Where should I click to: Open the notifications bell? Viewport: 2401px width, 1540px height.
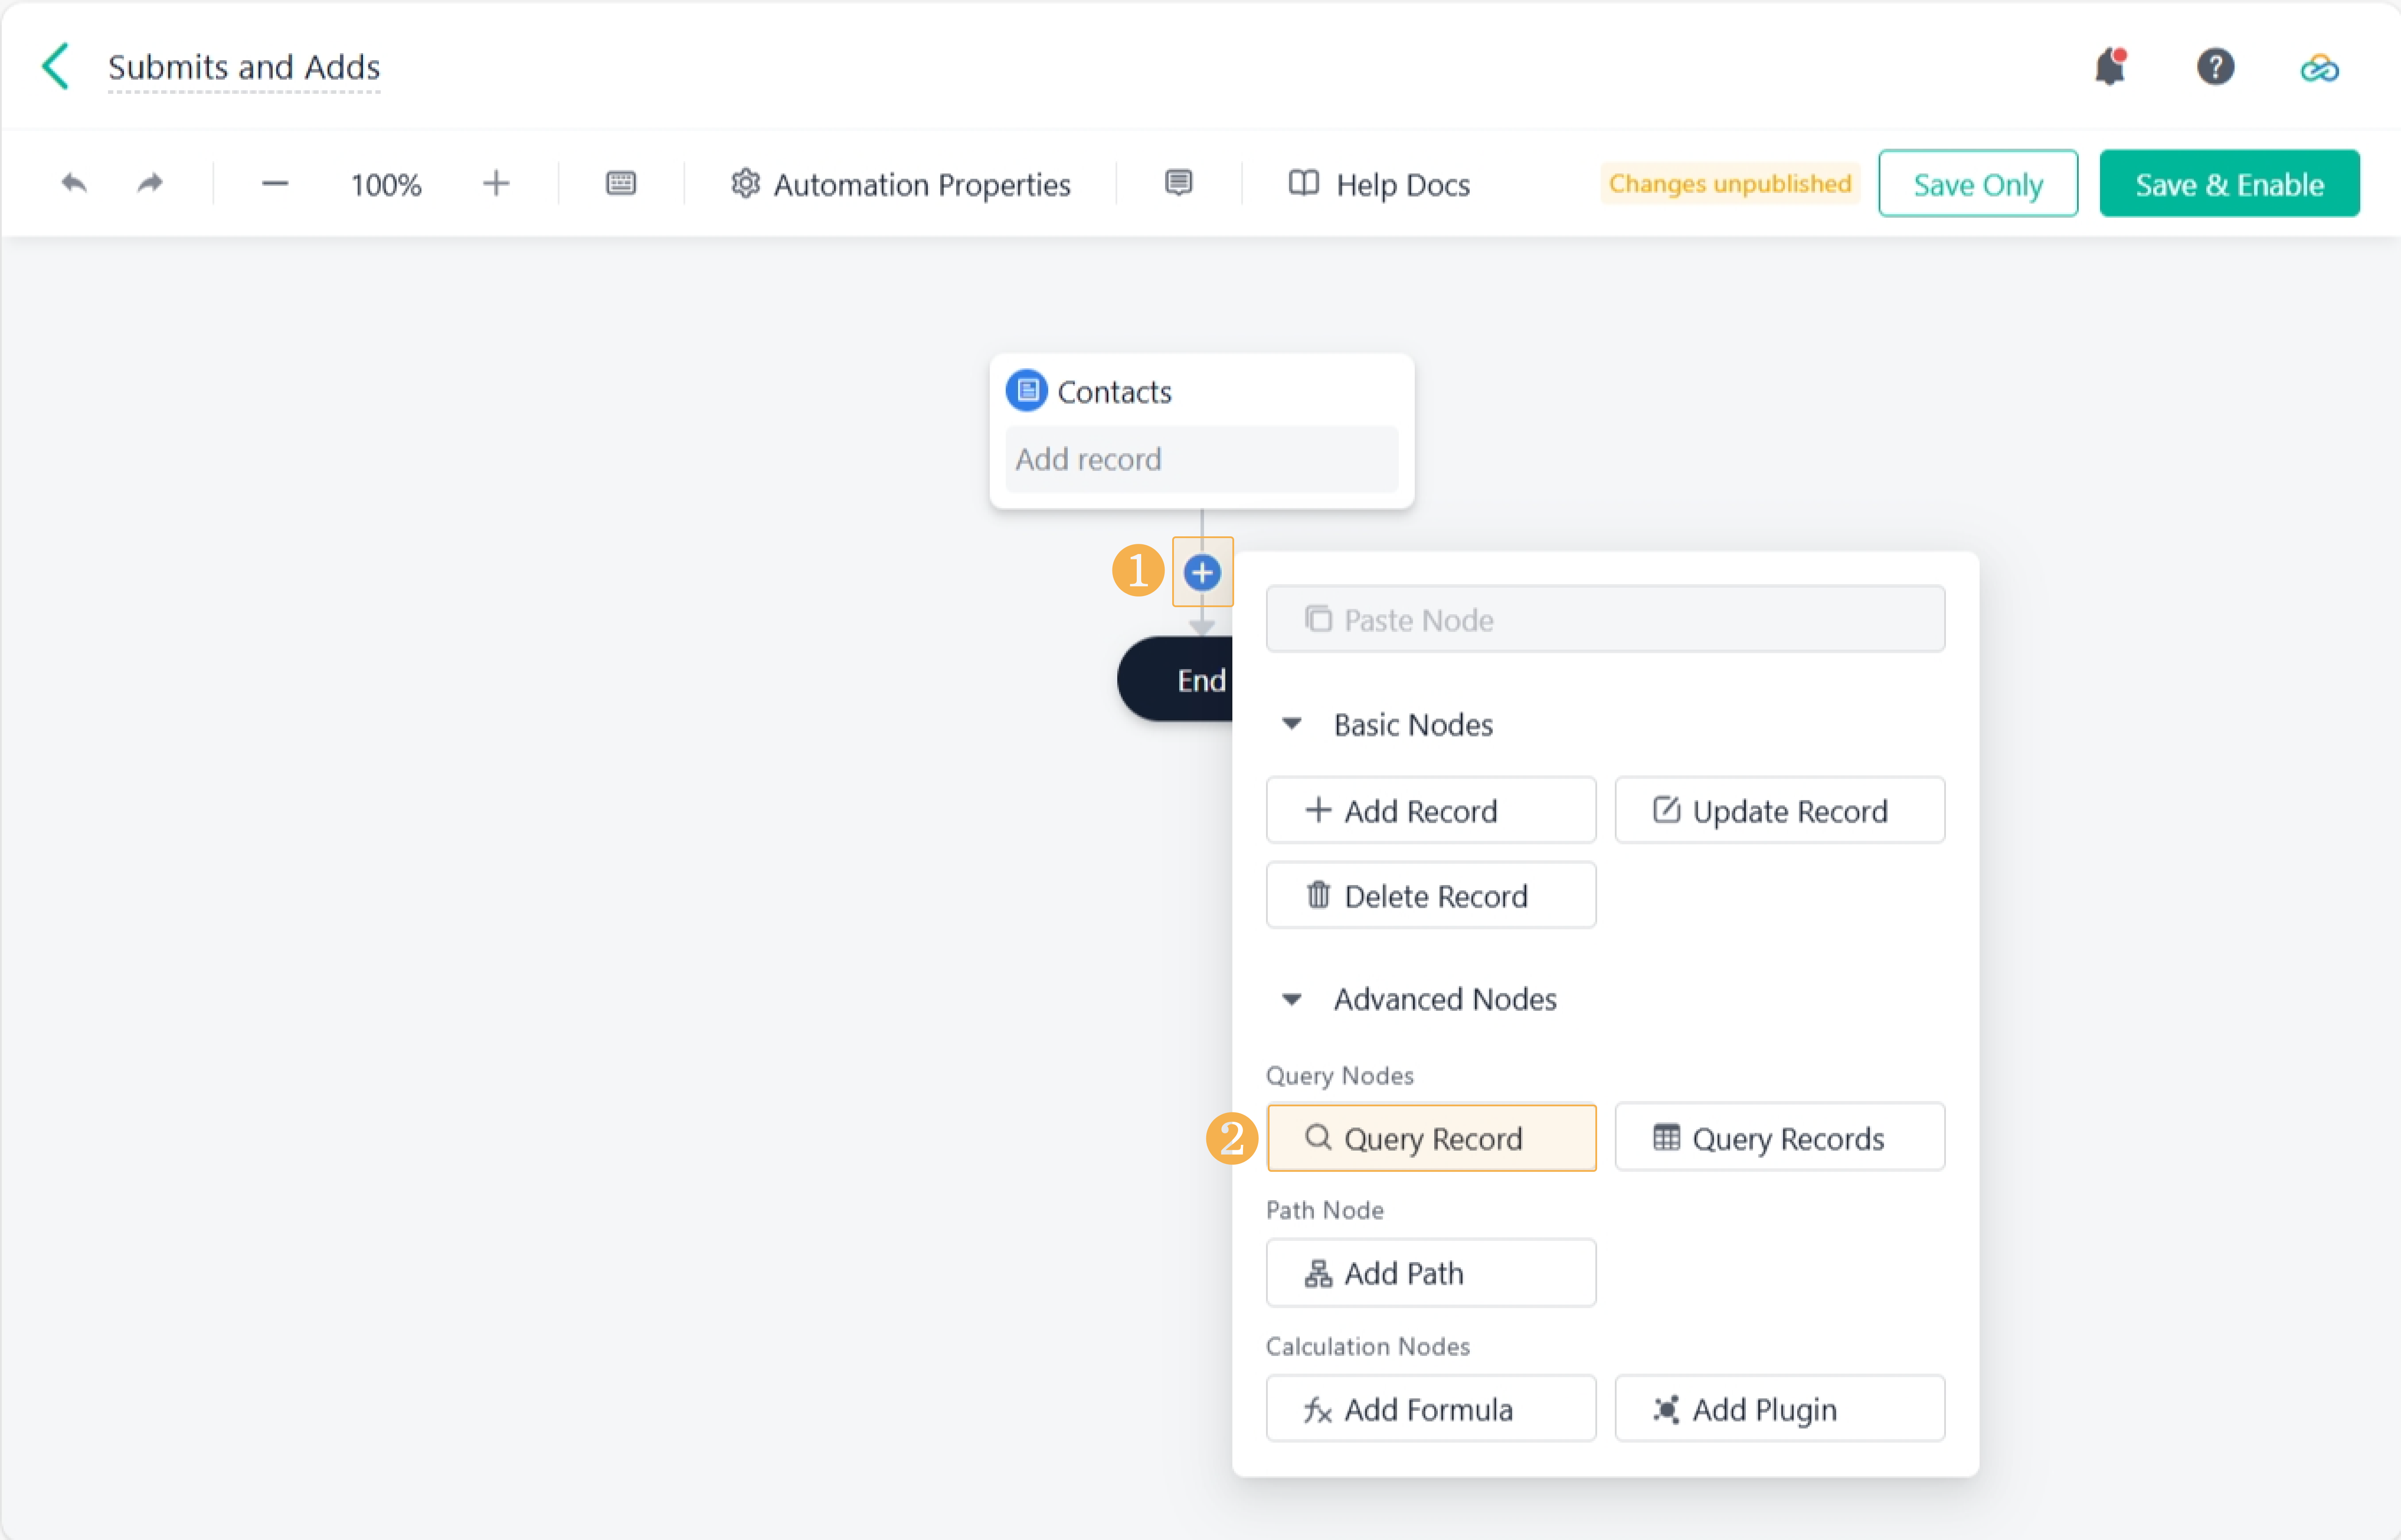point(2110,67)
